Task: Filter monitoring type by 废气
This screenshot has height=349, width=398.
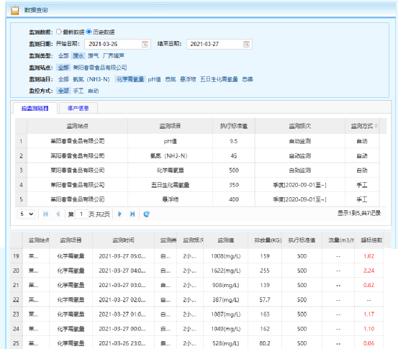Action: tap(93, 56)
